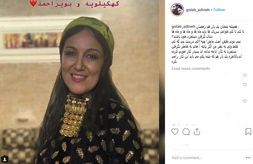
Task: Open golab_adineh's profile avatar picture
Action: tap(177, 10)
